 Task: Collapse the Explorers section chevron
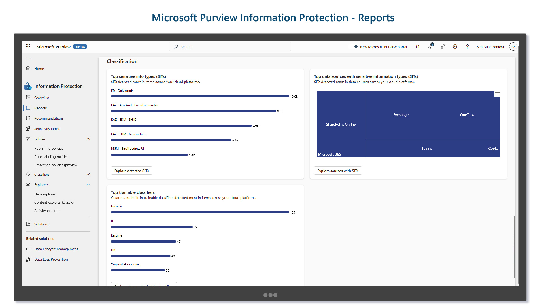(88, 184)
